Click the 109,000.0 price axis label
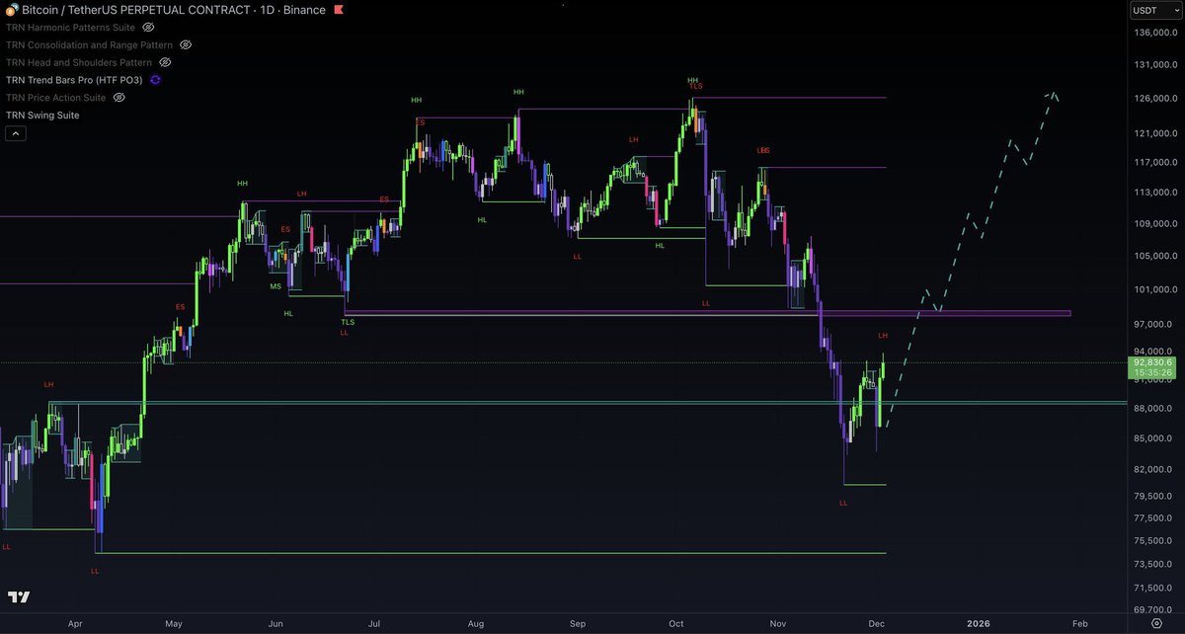1185x634 pixels. click(x=1155, y=224)
